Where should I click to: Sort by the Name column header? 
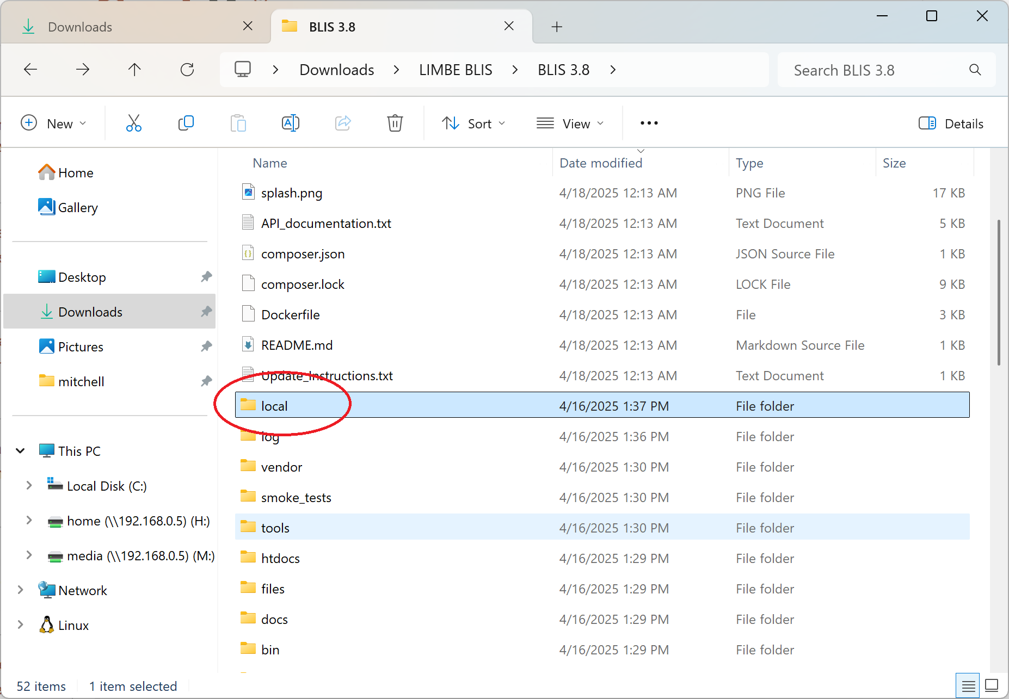[270, 163]
